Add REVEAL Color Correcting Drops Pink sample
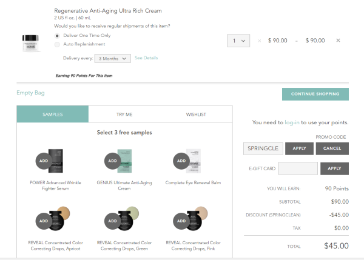Viewport: 364px width, 260px height. coord(181,221)
